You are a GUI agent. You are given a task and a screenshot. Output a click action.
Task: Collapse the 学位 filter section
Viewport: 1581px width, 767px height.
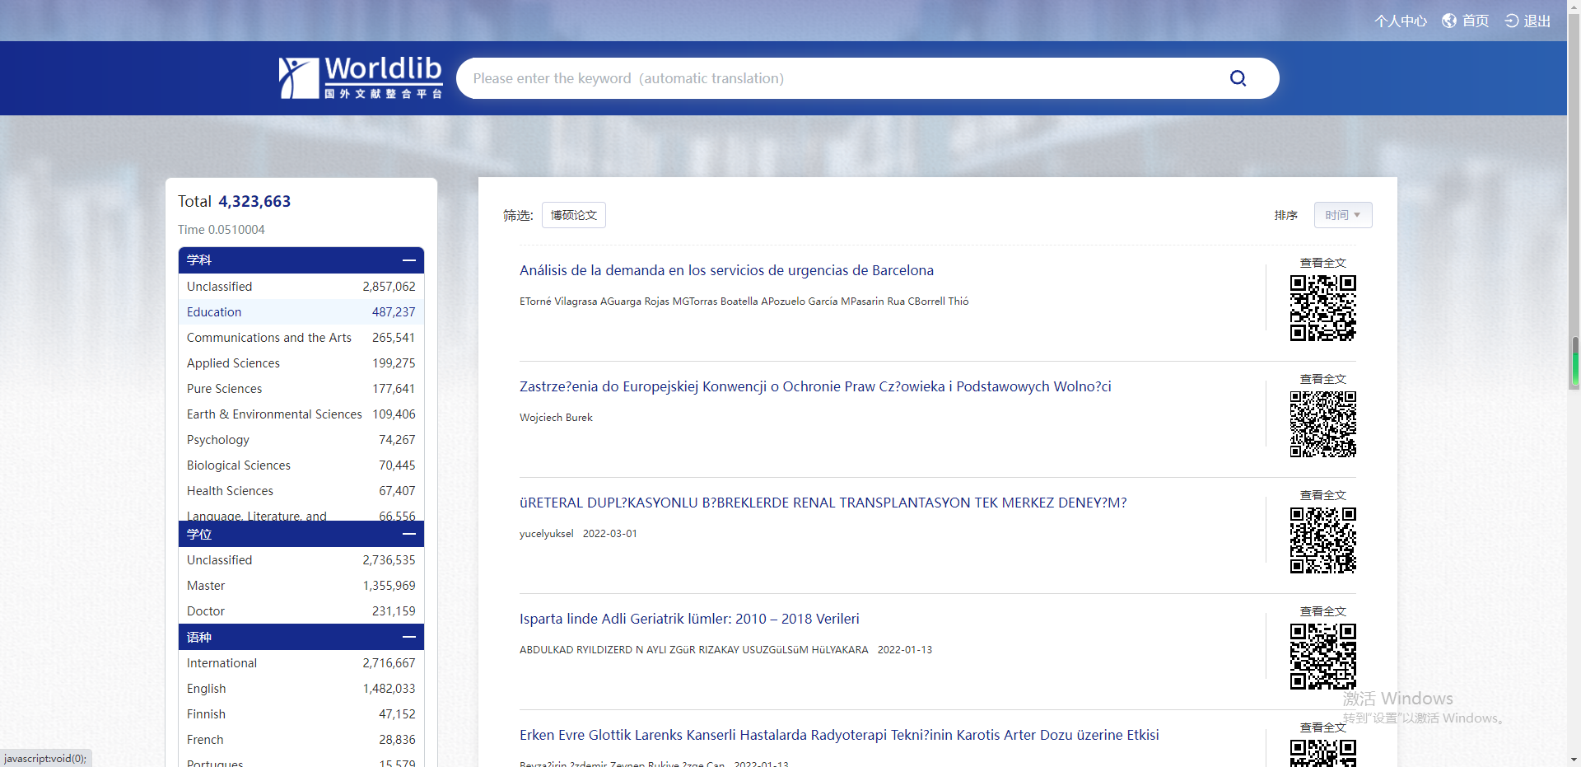[x=408, y=534]
